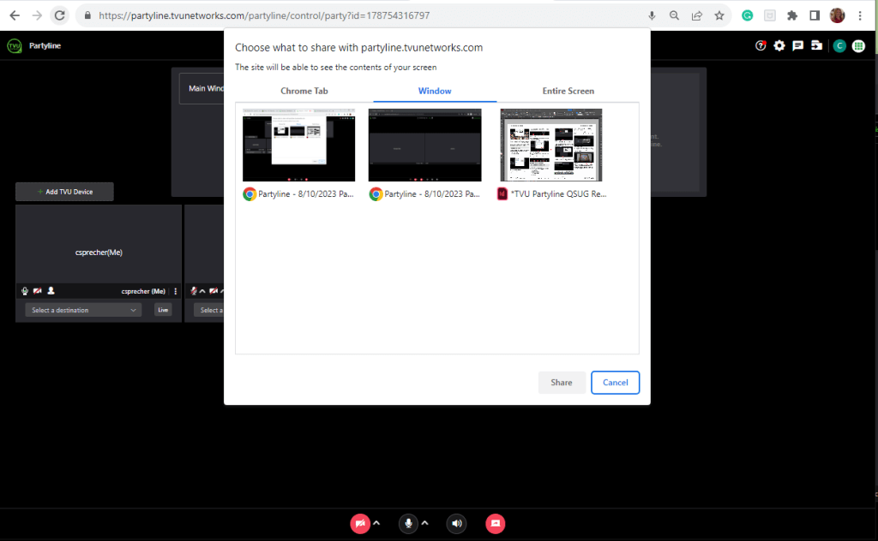The image size is (878, 541).
Task: Toggle muted mic on second participant tile
Action: click(x=194, y=291)
